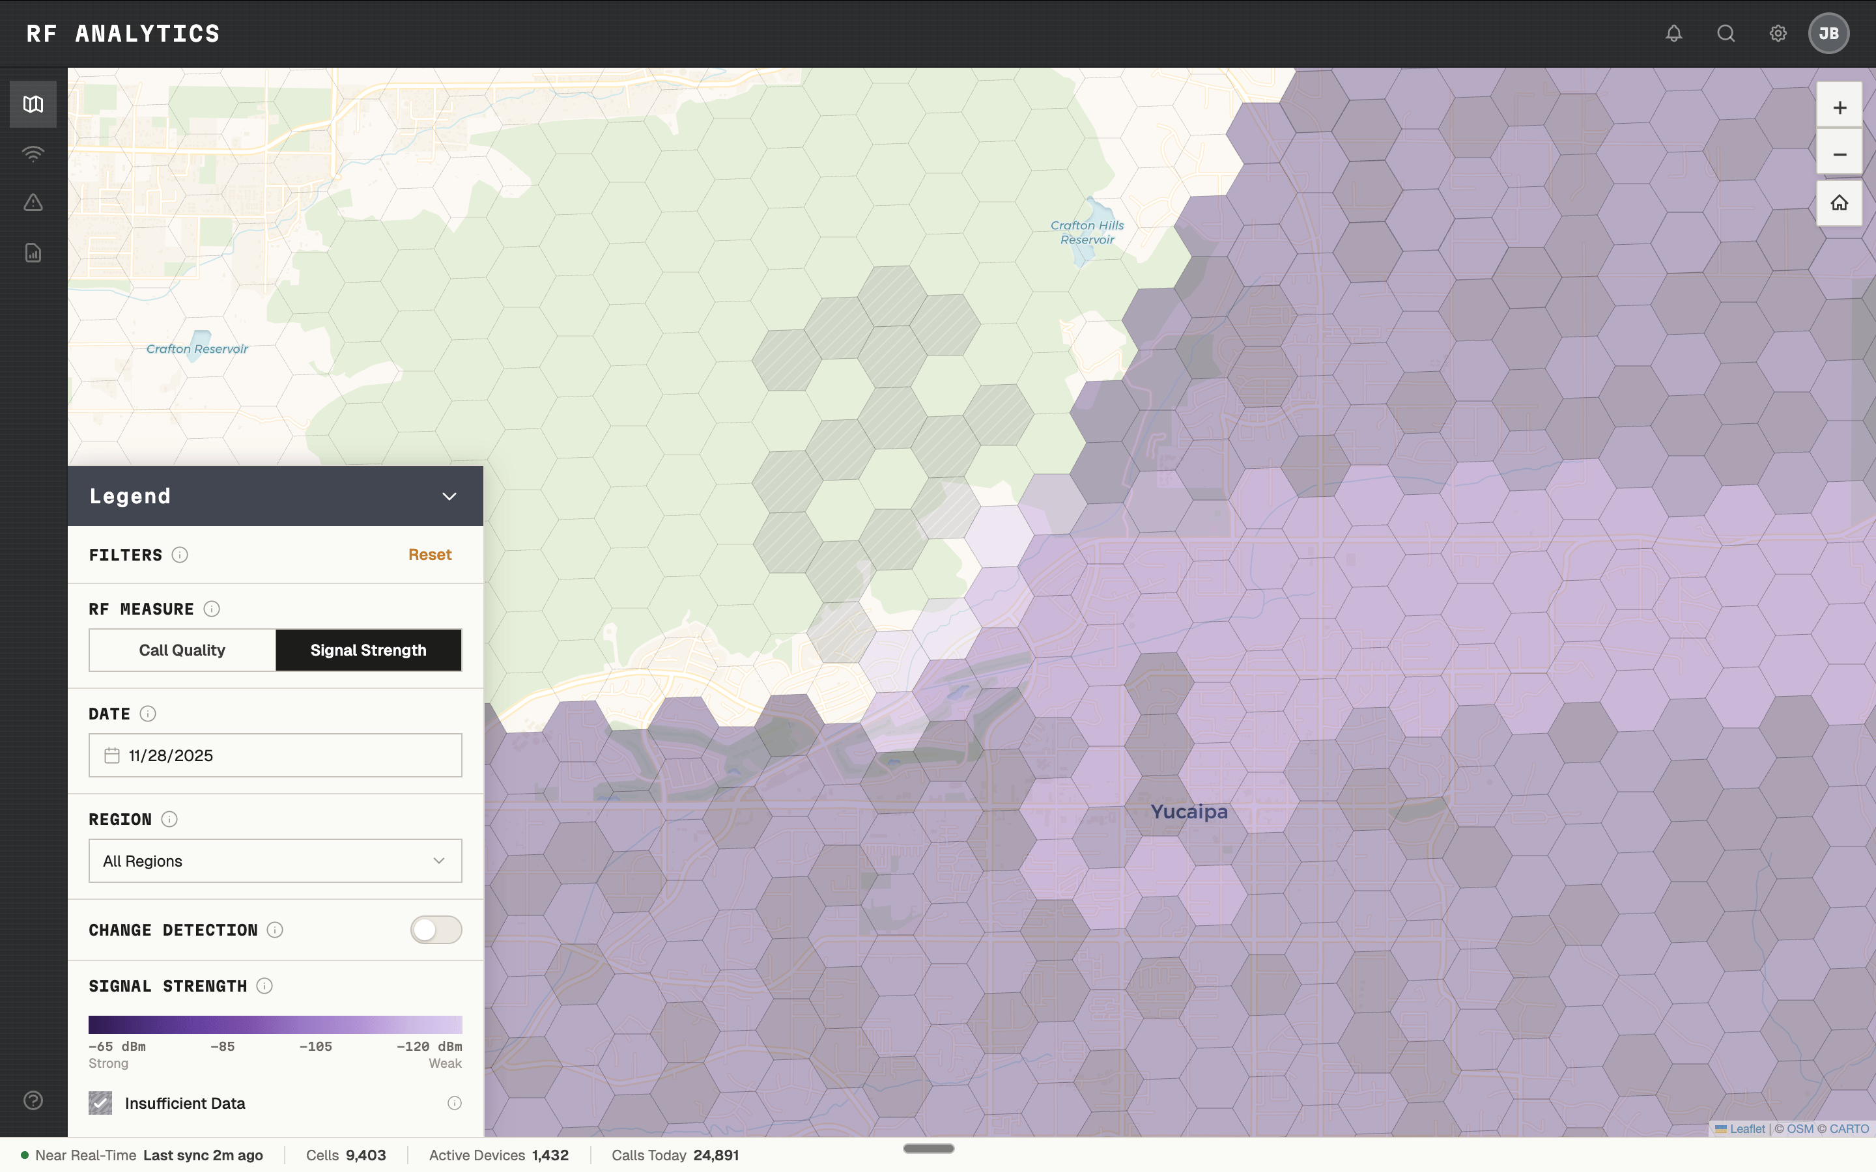
Task: Select Signal Strength measure
Action: point(368,650)
